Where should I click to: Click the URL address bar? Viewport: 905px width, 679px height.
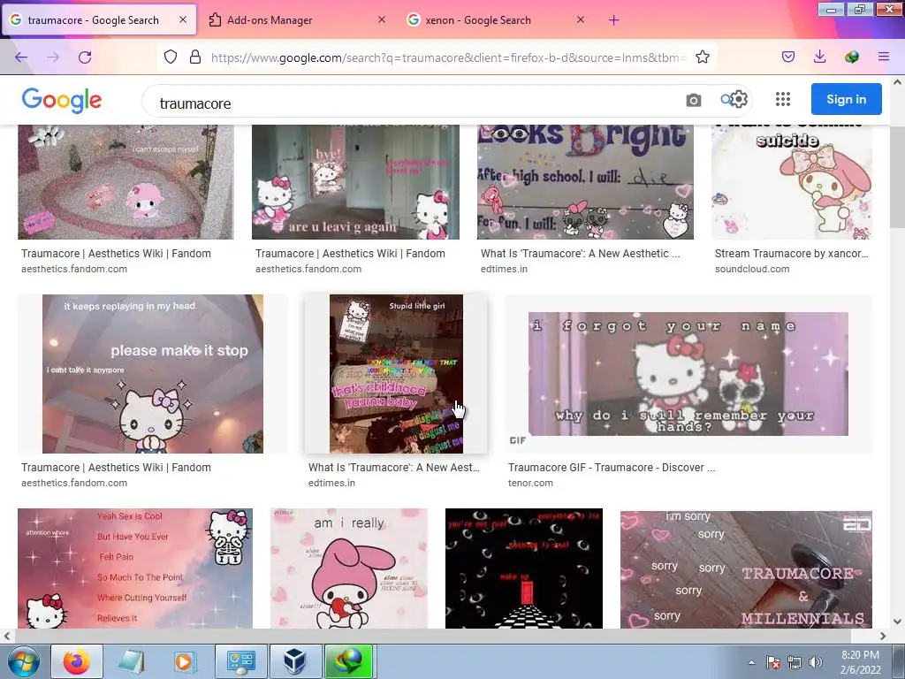(448, 57)
